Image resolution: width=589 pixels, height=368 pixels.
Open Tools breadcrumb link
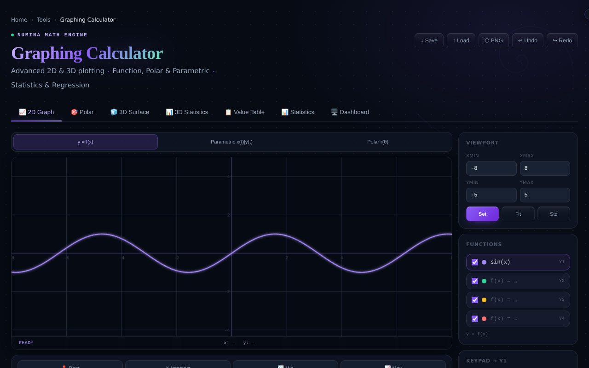[x=44, y=20]
